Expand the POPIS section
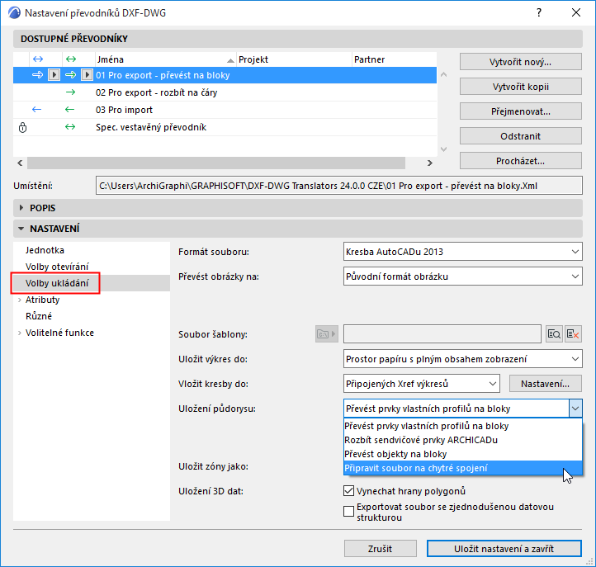The height and width of the screenshot is (567, 596). 21,208
